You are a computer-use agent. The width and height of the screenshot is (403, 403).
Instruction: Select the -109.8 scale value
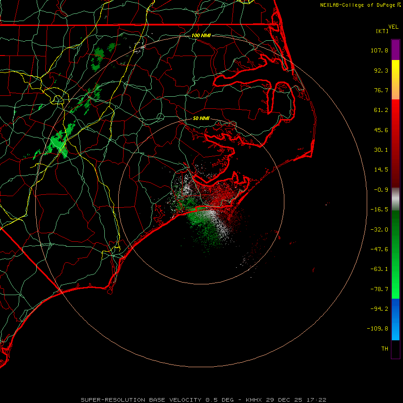(x=378, y=329)
